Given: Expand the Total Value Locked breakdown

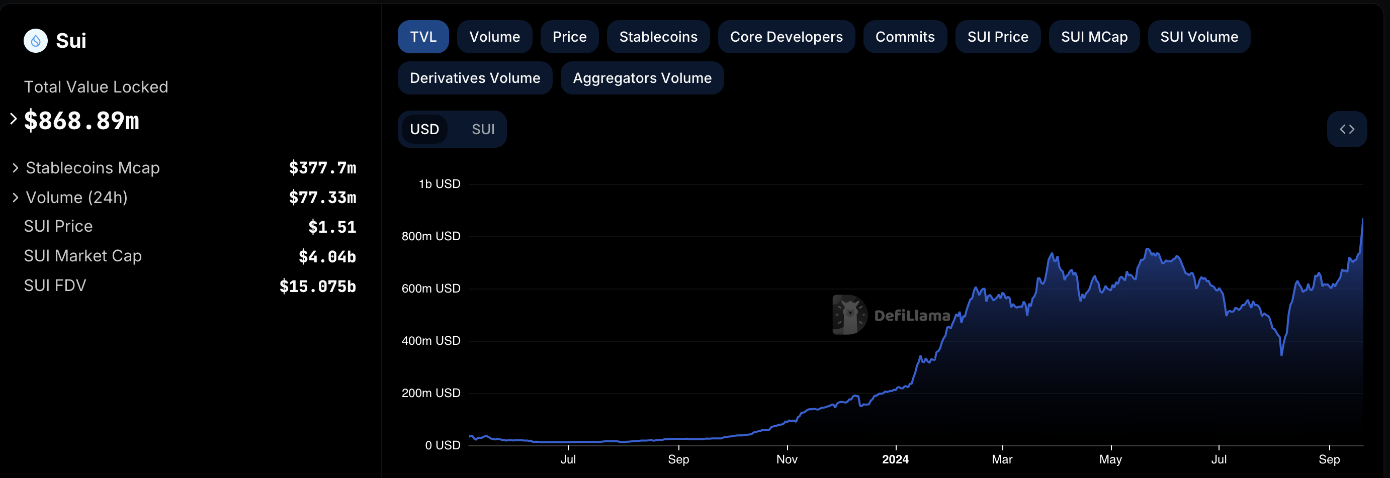Looking at the screenshot, I should [x=14, y=119].
